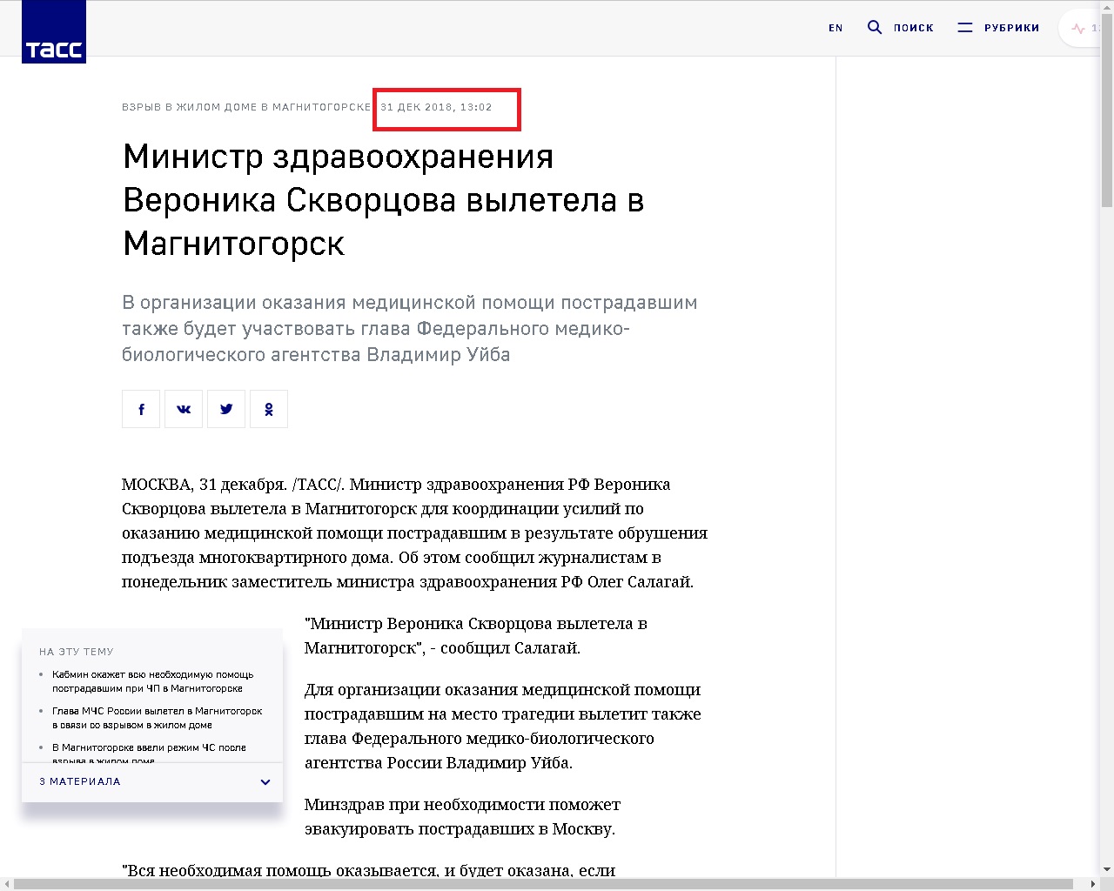
Task: Open the ВЗРЫВ В ЖИЛОМ ДОМЕ В МАГНИТОГОРСКЕ topic
Action: pos(245,106)
